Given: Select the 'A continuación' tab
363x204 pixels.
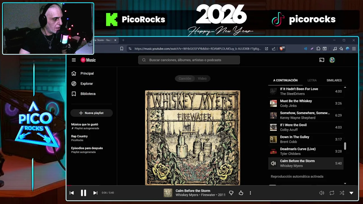Looking at the screenshot, I should (x=285, y=80).
